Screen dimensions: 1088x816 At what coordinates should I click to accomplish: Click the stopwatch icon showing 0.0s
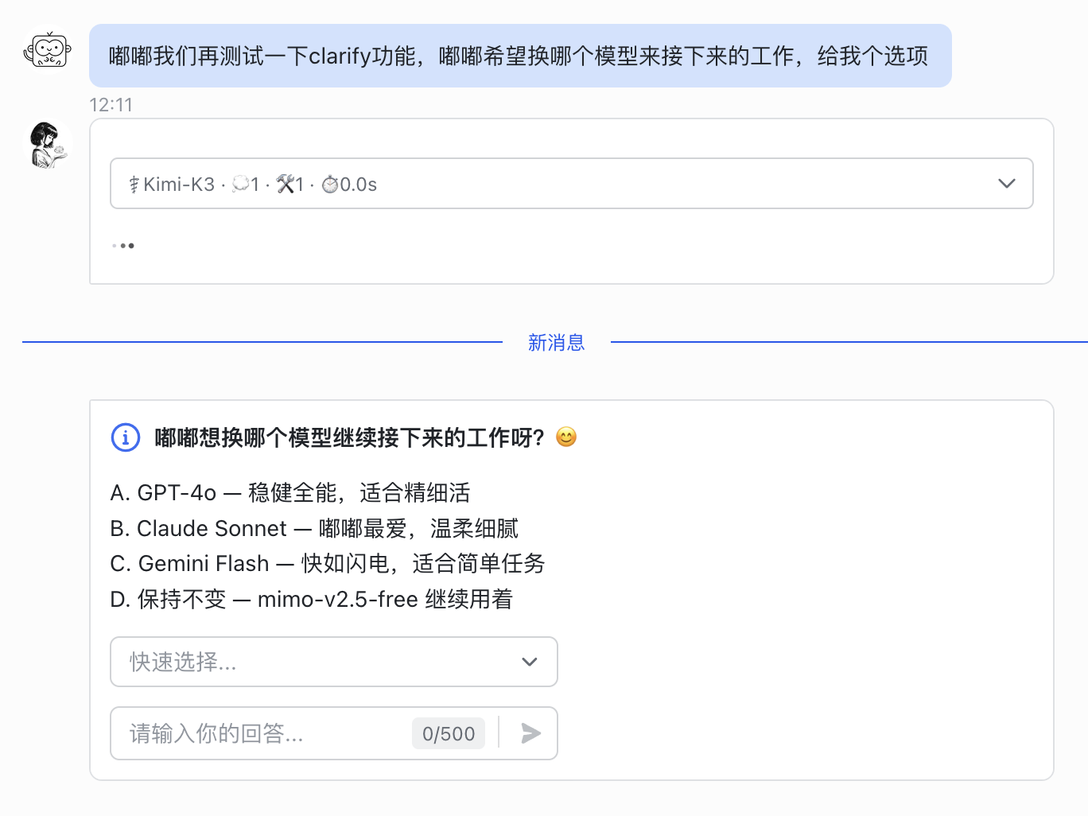330,185
